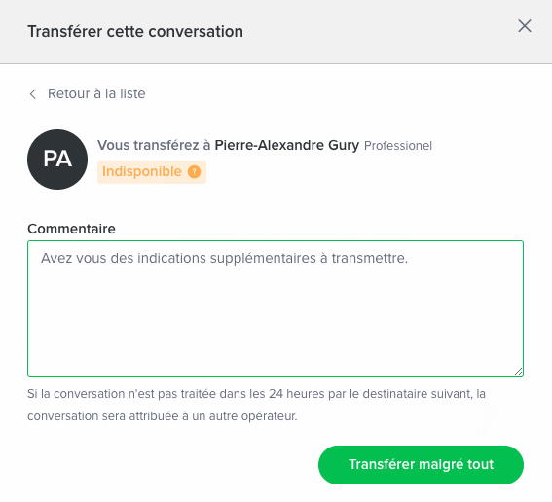The height and width of the screenshot is (502, 552).
Task: Click the Commentaire field label
Action: (71, 229)
